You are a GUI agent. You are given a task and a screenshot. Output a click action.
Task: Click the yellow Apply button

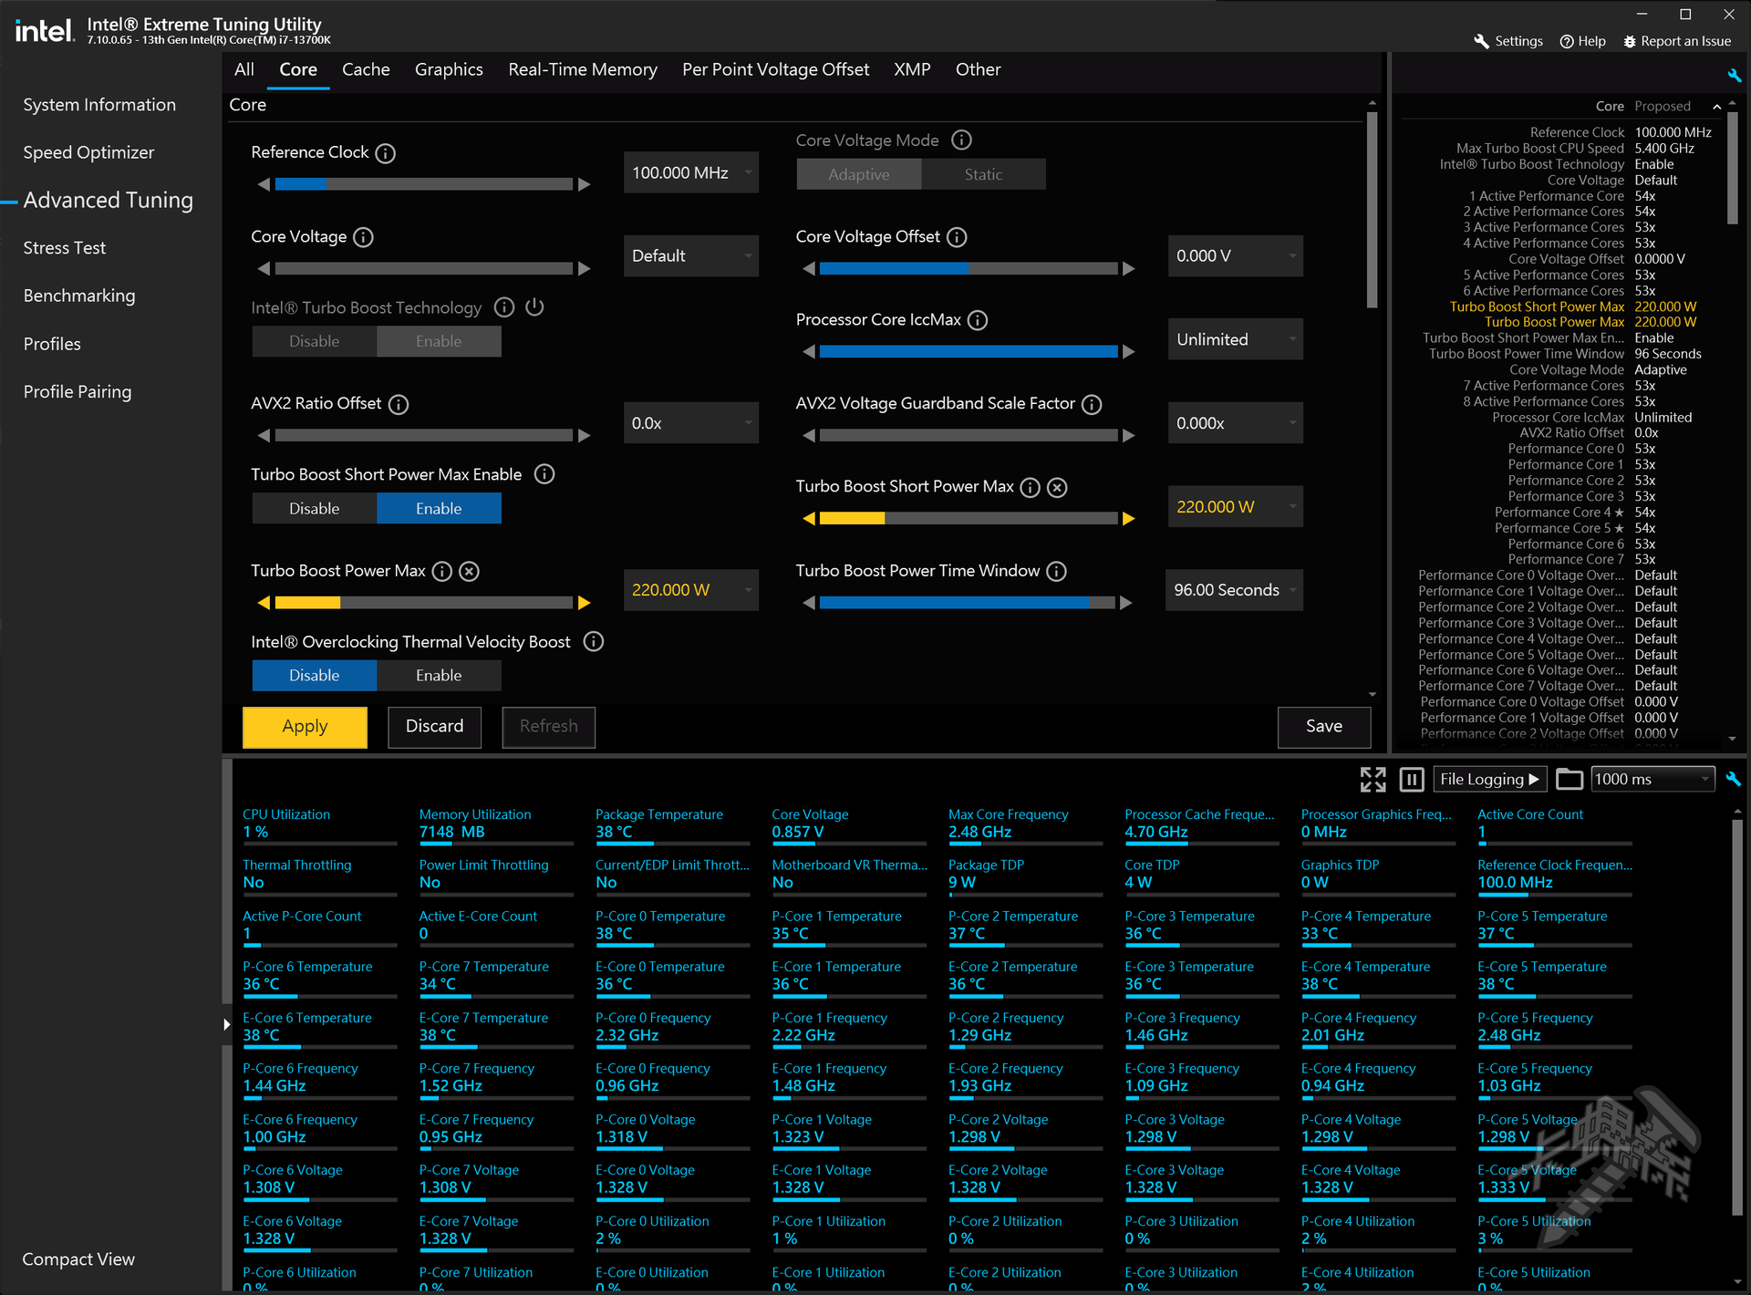pyautogui.click(x=305, y=727)
